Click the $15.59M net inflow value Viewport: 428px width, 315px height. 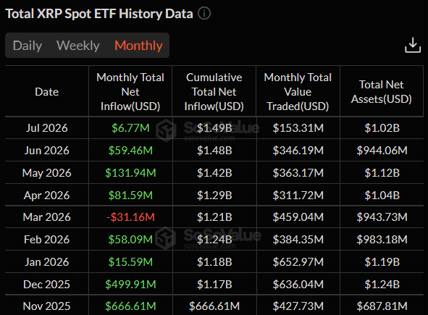(130, 261)
